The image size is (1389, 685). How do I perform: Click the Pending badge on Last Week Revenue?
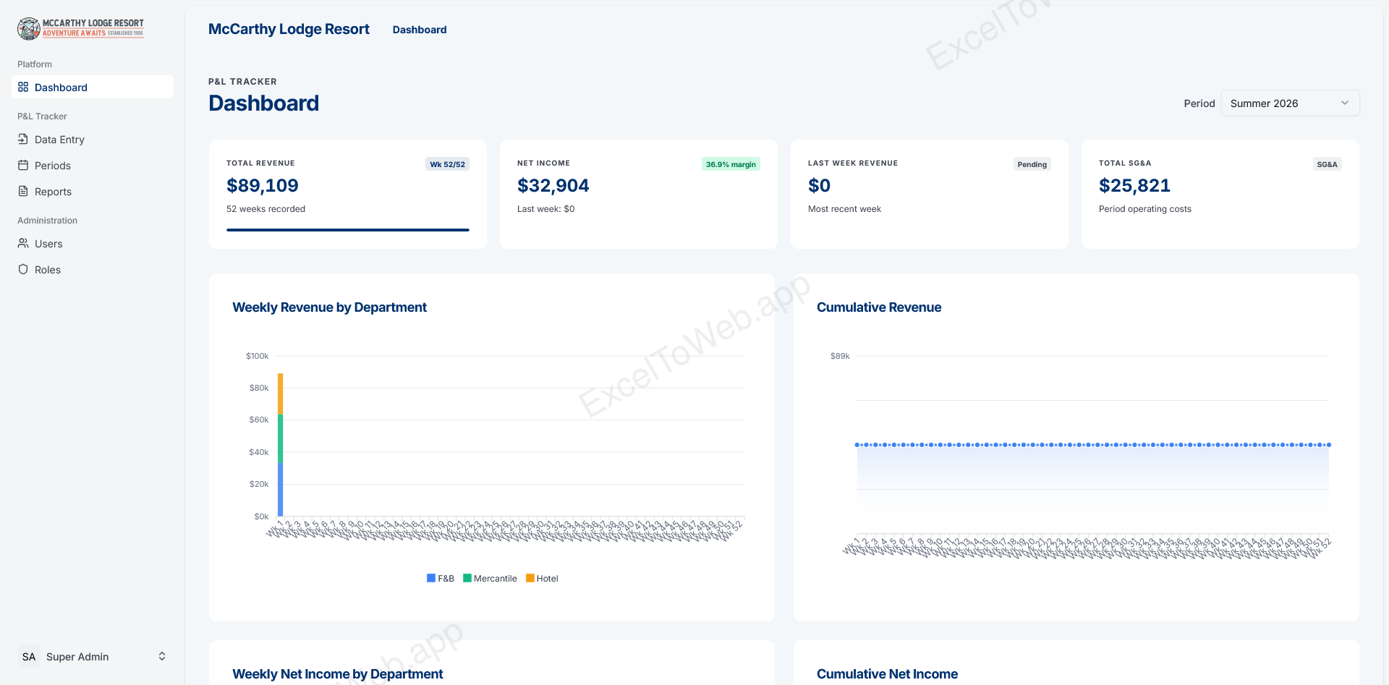click(x=1032, y=164)
